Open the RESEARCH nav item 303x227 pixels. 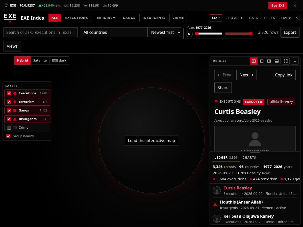click(x=234, y=18)
